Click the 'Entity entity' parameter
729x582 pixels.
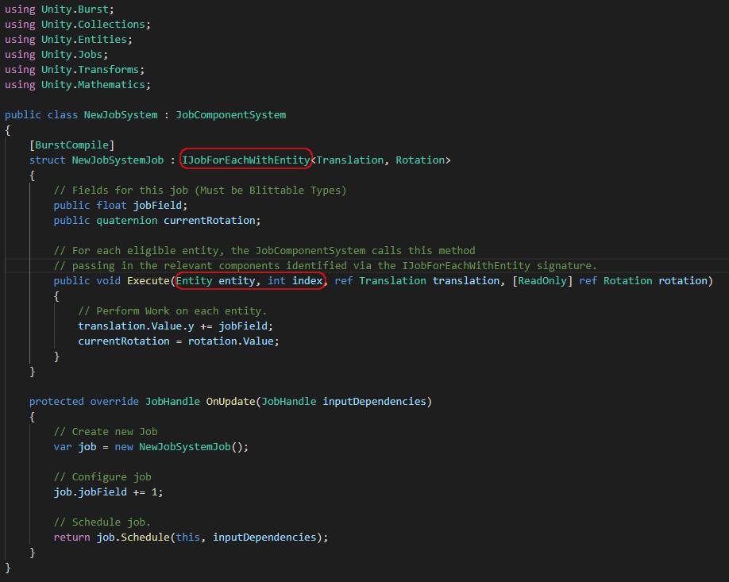pos(215,281)
